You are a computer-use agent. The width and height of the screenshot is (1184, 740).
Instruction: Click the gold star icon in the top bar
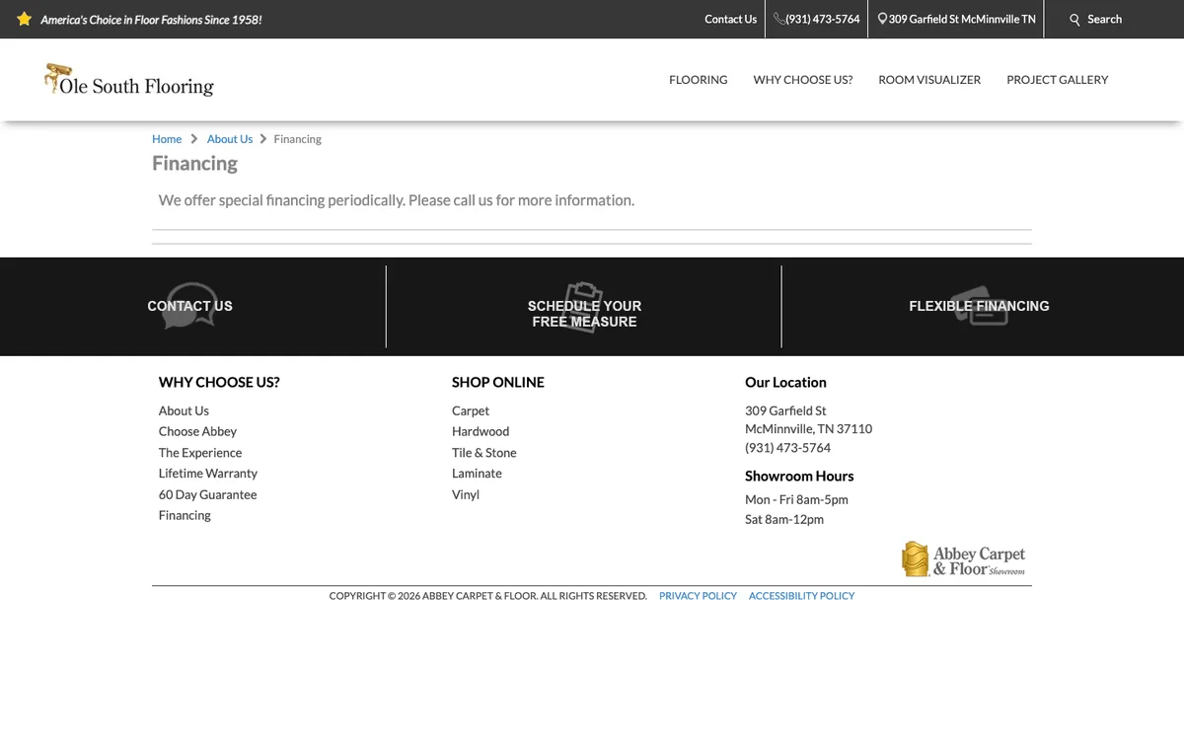pyautogui.click(x=25, y=19)
